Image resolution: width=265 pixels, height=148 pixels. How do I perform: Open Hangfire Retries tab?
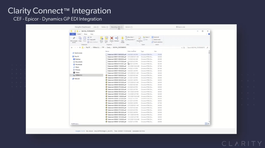tap(105, 27)
